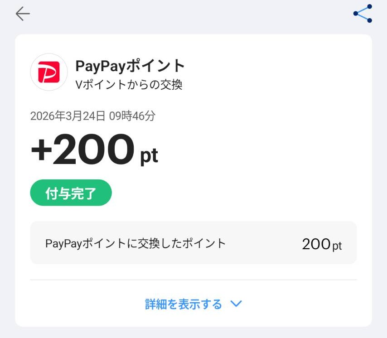Viewport: 387px width, 338px height.
Task: Click the red PayPay logo
Action: coord(48,72)
